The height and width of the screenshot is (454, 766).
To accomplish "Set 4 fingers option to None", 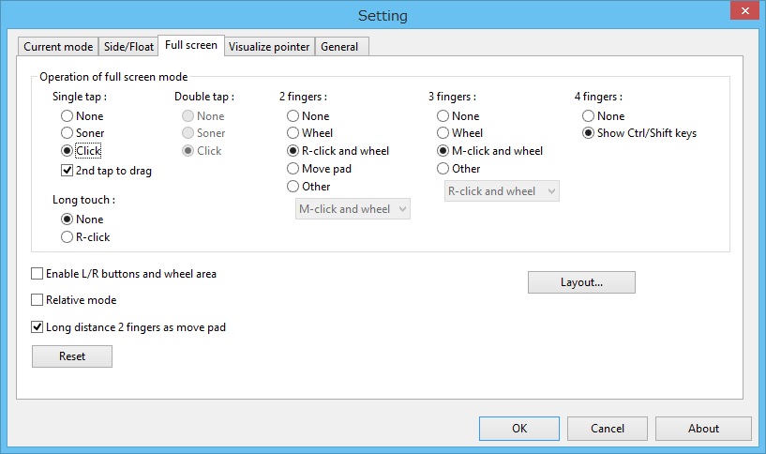I will pyautogui.click(x=589, y=116).
